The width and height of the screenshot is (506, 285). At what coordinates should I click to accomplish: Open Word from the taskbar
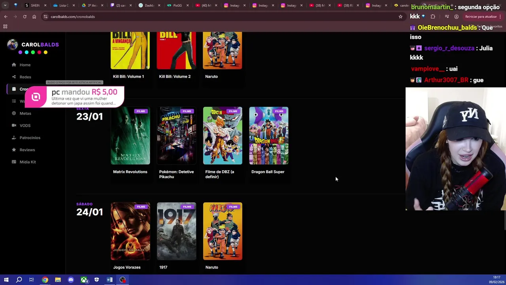(x=110, y=280)
